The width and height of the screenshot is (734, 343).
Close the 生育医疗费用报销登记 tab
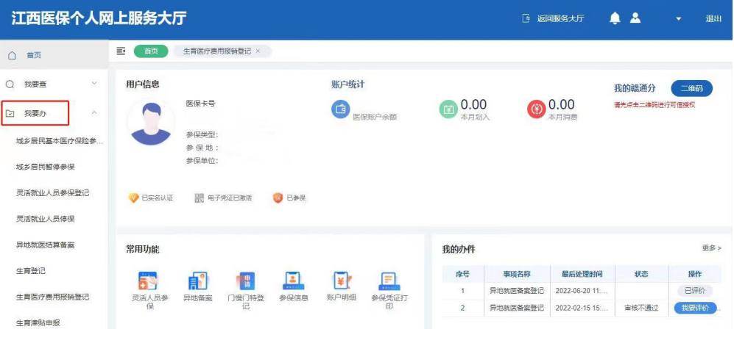click(258, 51)
